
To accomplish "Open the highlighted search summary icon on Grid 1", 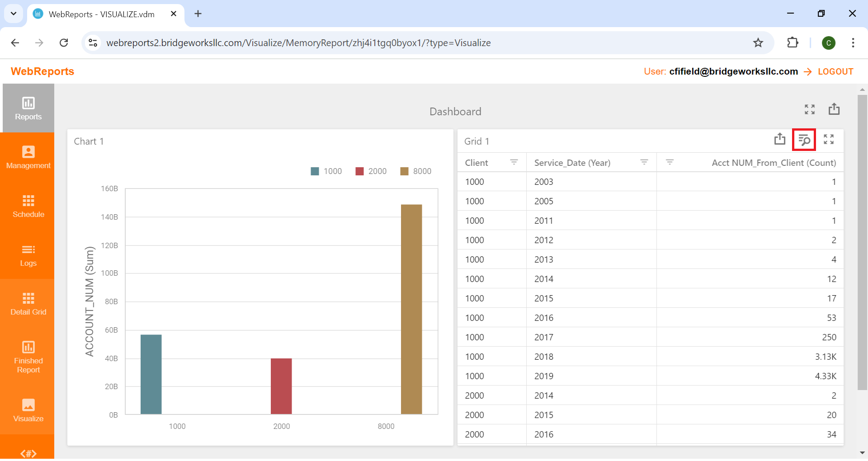I will pos(805,140).
